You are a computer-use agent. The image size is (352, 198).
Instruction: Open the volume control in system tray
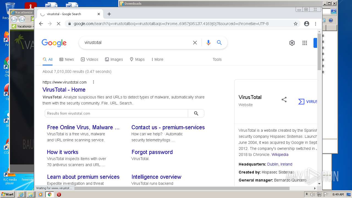[x=313, y=194]
